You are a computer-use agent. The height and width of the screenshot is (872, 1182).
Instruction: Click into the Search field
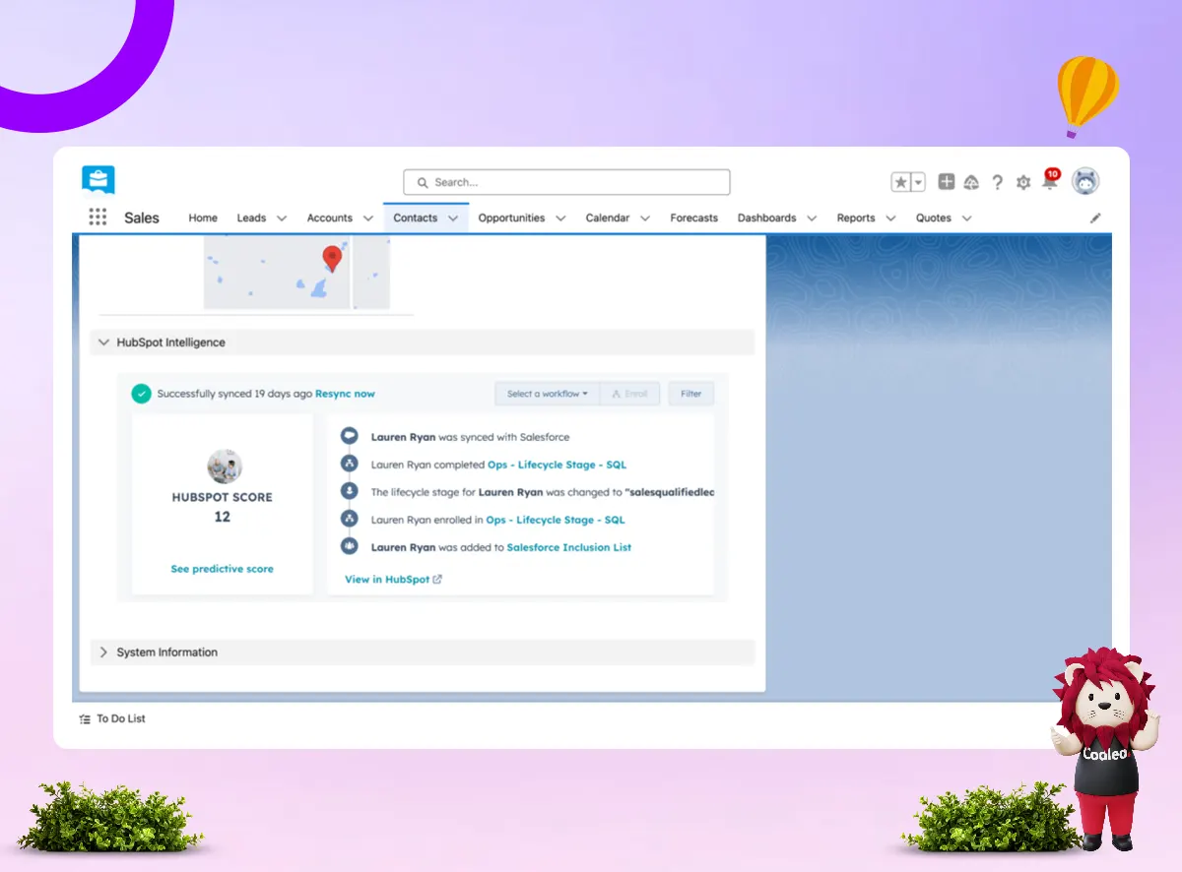(x=566, y=182)
